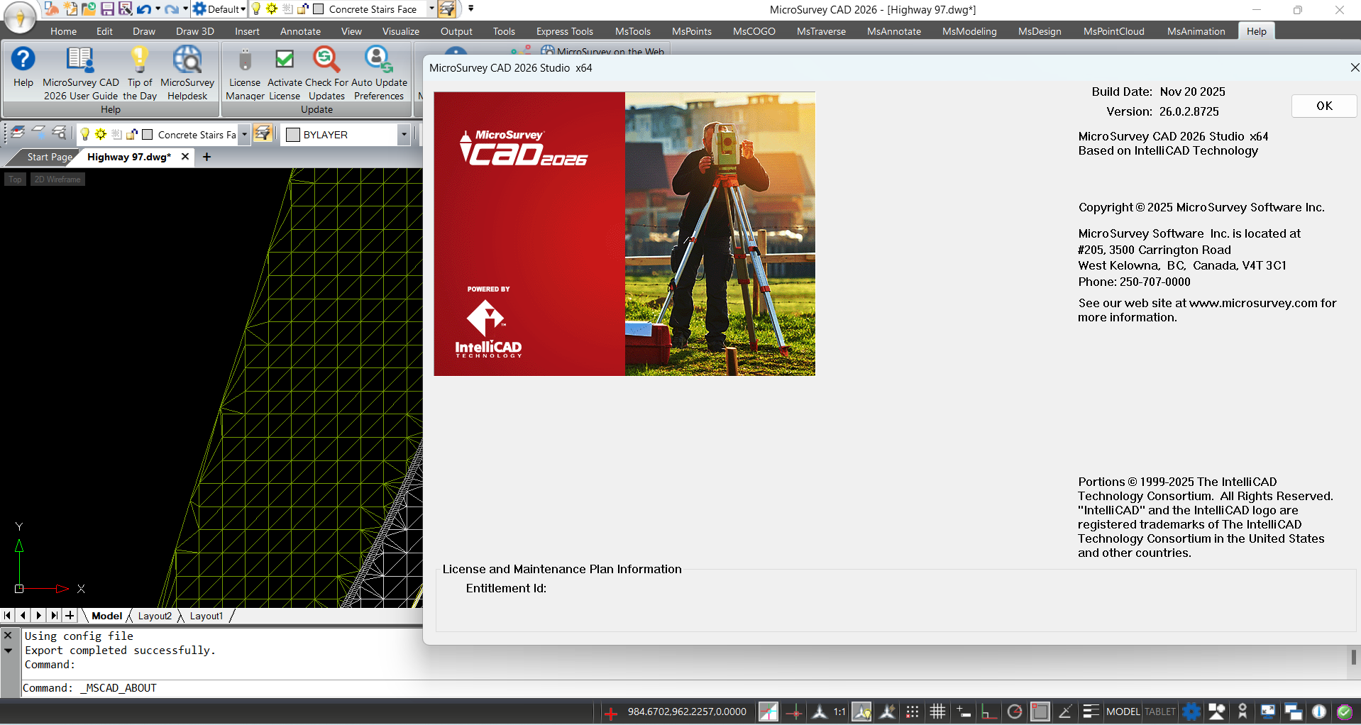
Task: Toggle the layer padlock in layers toolbar
Action: coord(132,134)
